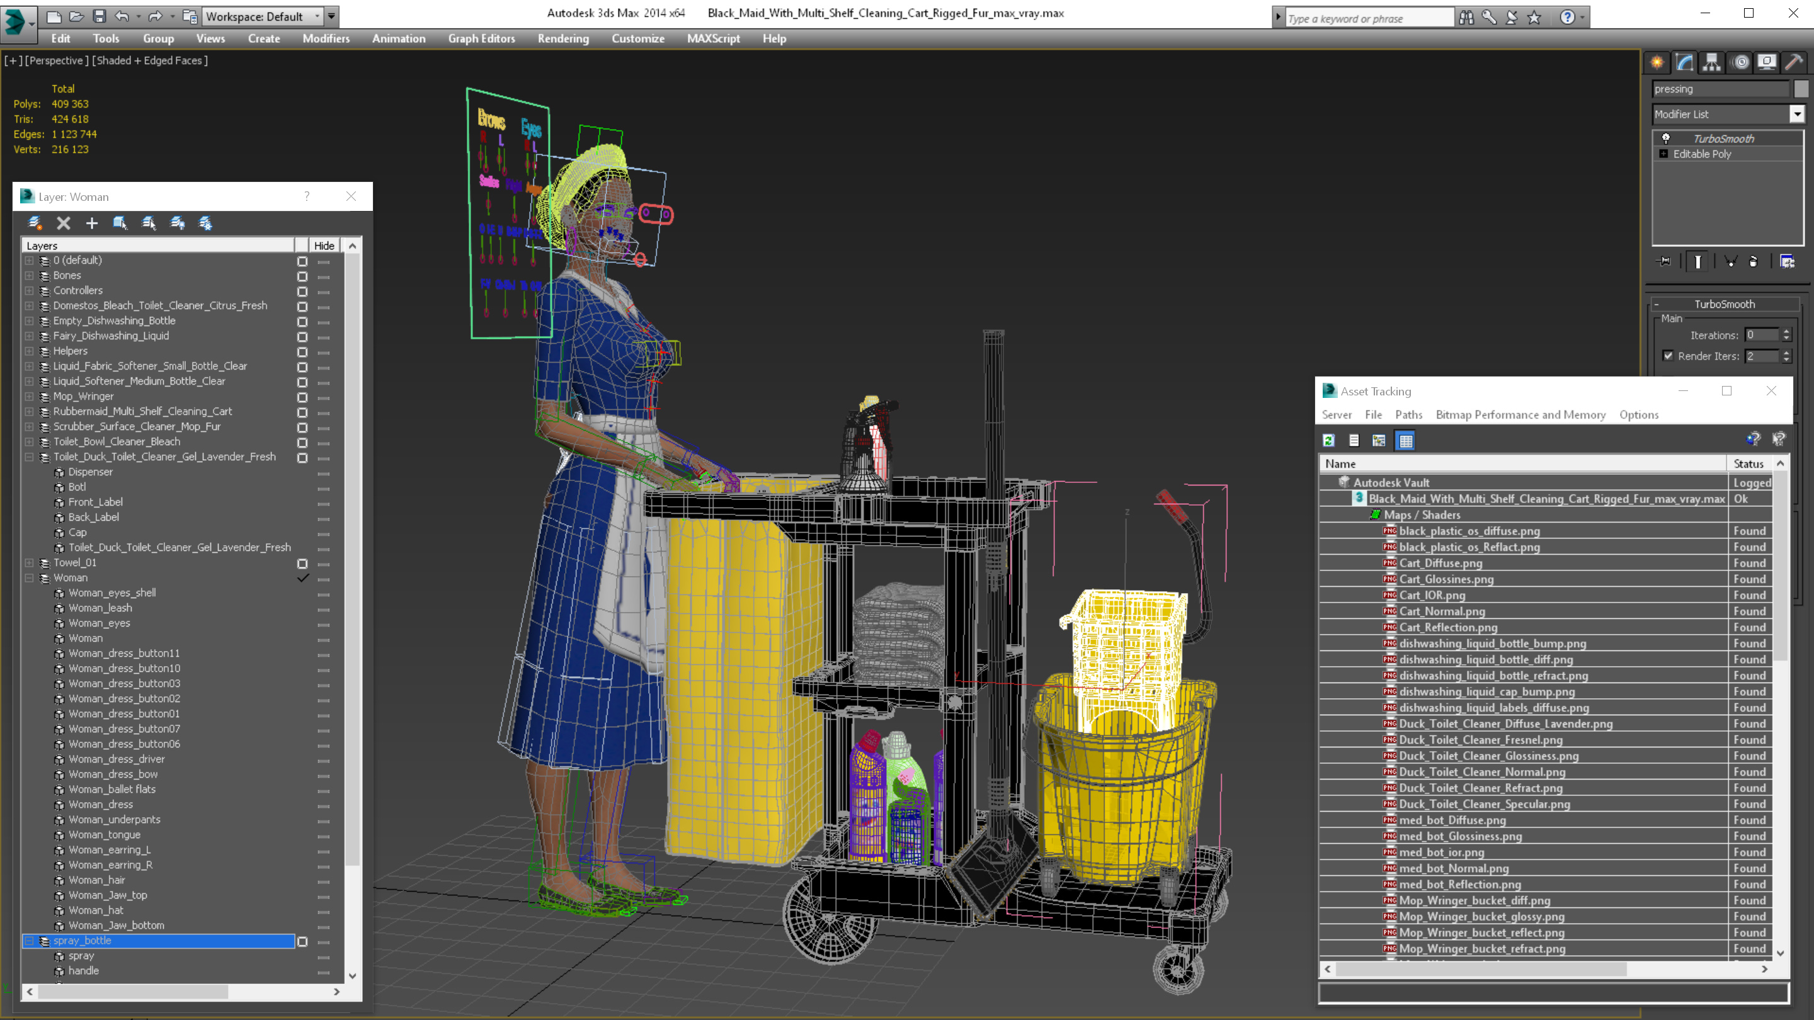Click the binoculars search icon
The image size is (1814, 1020).
(1466, 18)
